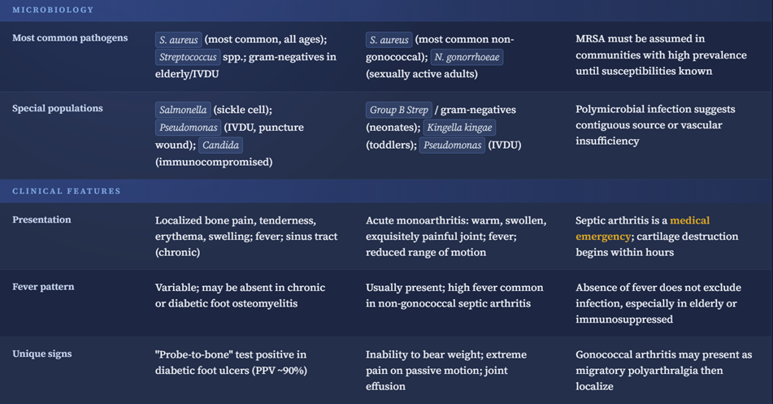Click Pseudomonas tag next to 'IVDU, puncture wound'
773x404 pixels.
tap(188, 128)
